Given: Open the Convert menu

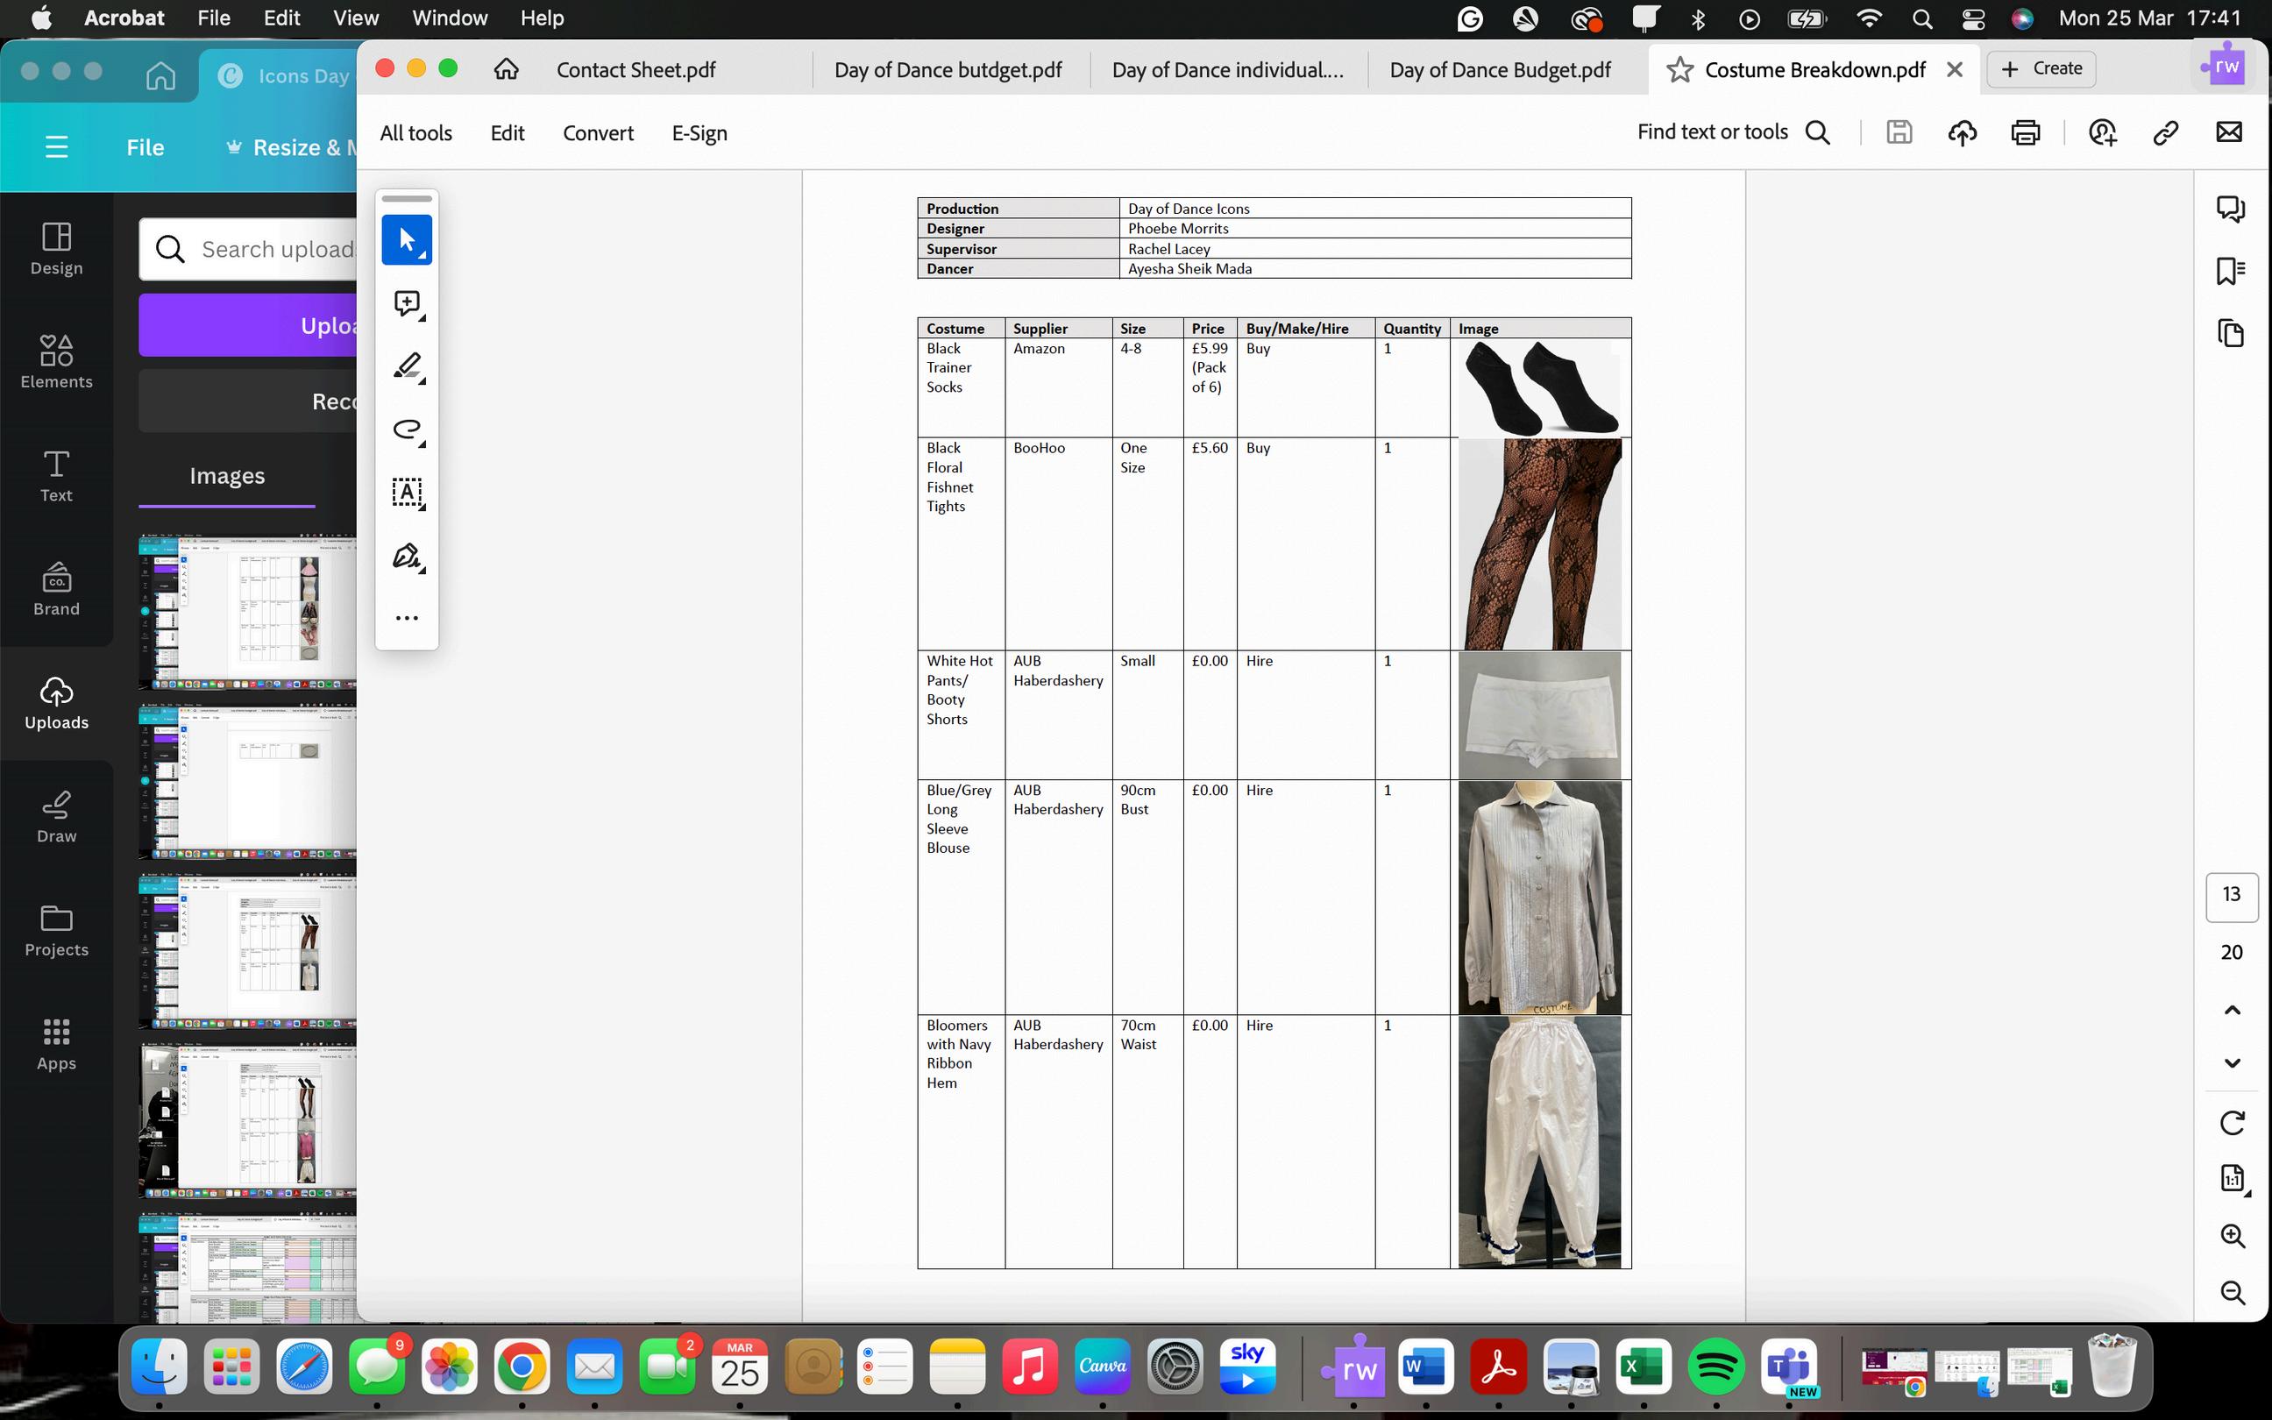Looking at the screenshot, I should [598, 133].
